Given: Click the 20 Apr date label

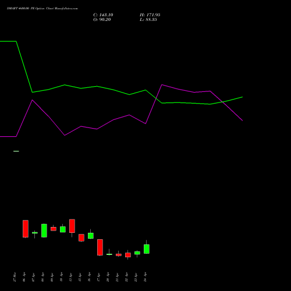Looking at the screenshot, I should [108, 277].
